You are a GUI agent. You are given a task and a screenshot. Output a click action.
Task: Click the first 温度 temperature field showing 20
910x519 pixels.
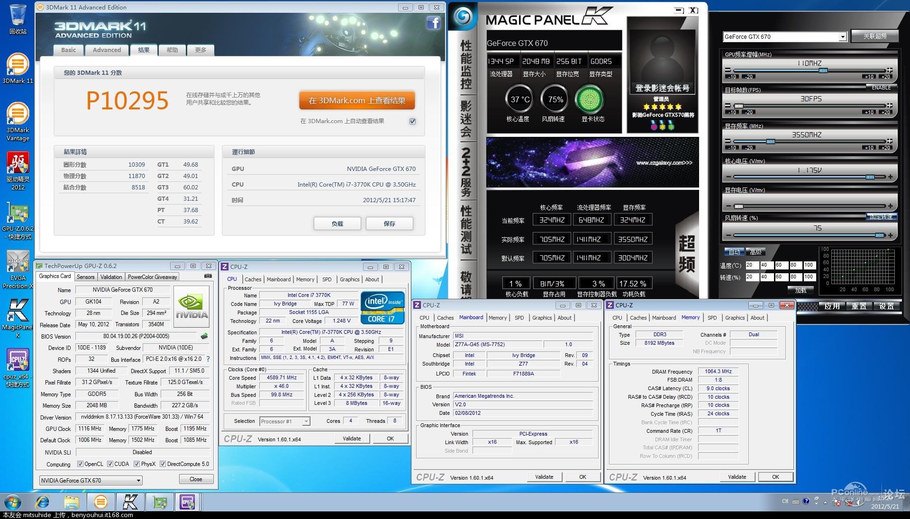[x=752, y=265]
